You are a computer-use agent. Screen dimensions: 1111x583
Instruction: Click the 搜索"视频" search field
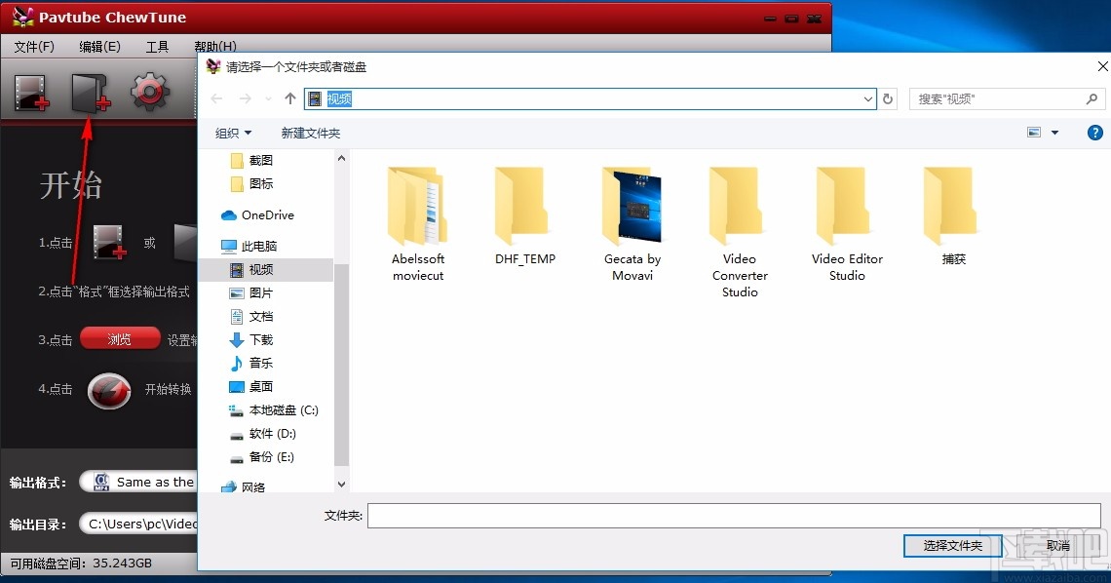1007,99
